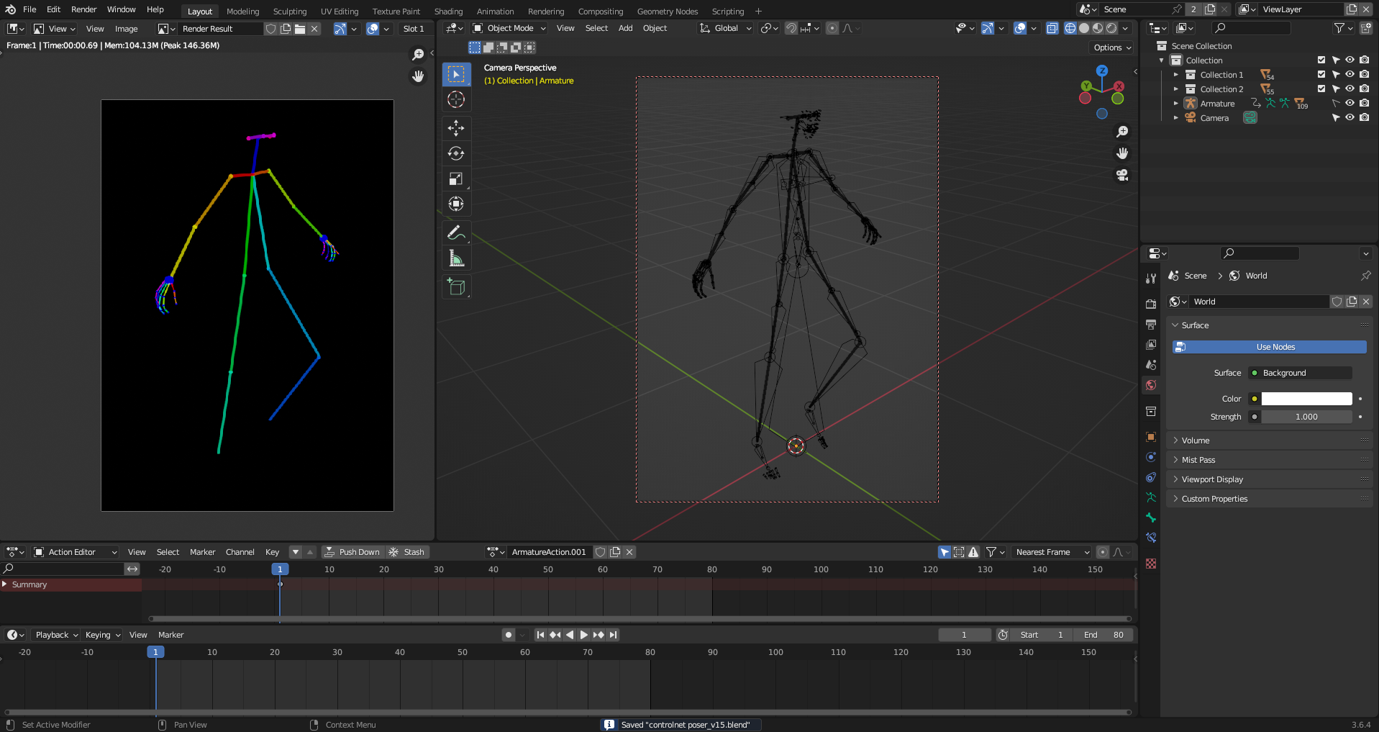This screenshot has width=1379, height=732.
Task: Click the End frame field
Action: (x=1103, y=635)
